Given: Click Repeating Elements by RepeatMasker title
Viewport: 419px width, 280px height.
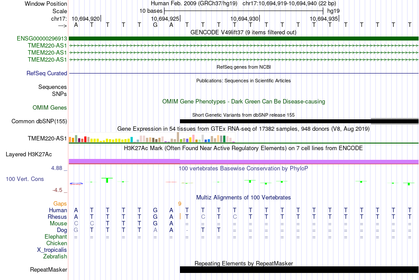Looking at the screenshot, I should (244, 263).
